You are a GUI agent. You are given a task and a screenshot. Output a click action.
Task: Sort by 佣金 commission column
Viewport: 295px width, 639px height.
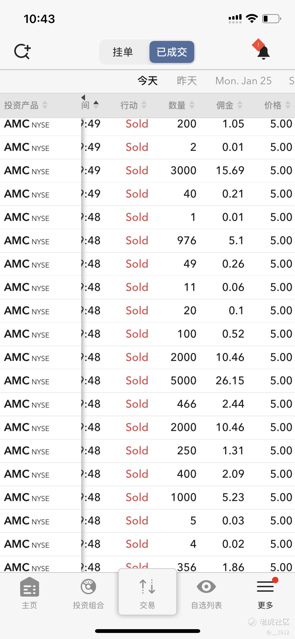tap(229, 105)
